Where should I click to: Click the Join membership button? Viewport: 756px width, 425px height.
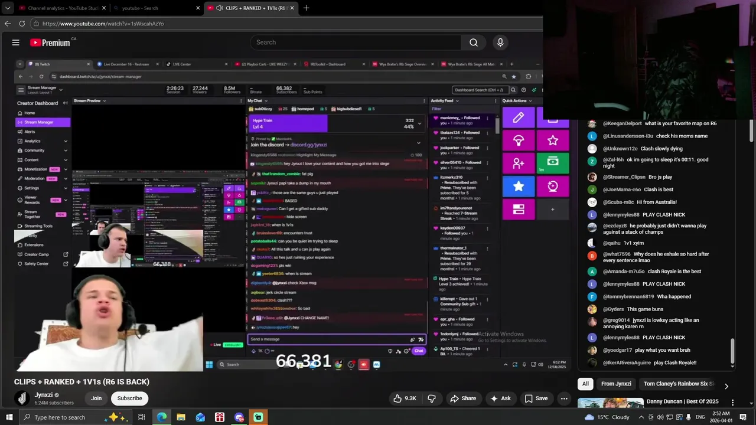click(x=96, y=398)
